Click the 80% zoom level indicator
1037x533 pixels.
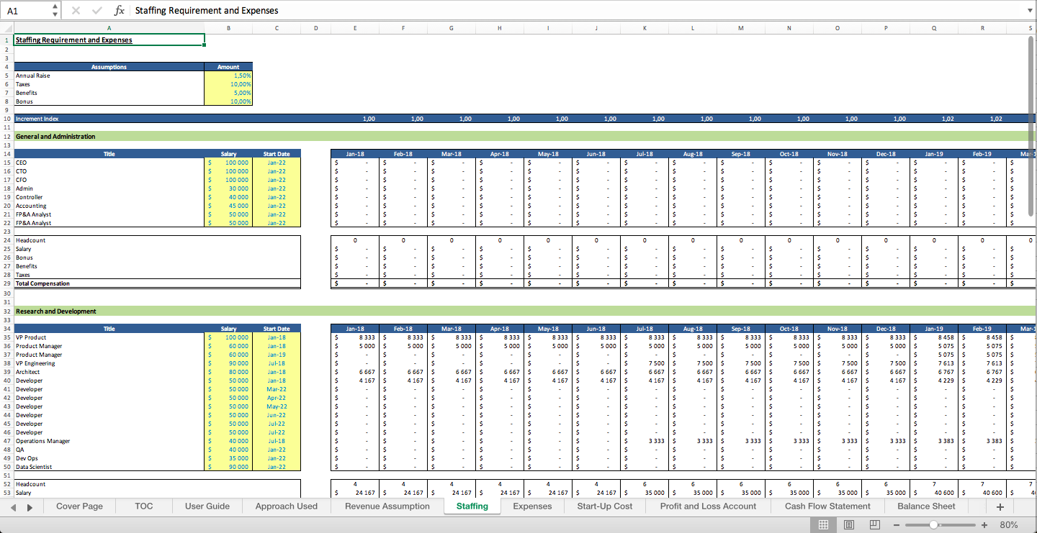tap(1009, 525)
